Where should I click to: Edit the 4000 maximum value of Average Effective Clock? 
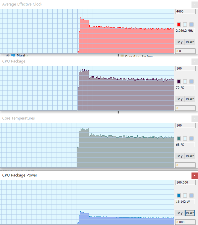click(x=185, y=11)
